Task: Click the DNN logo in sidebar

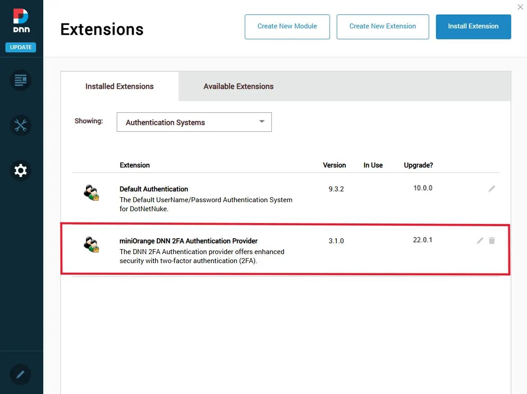Action: (x=21, y=21)
